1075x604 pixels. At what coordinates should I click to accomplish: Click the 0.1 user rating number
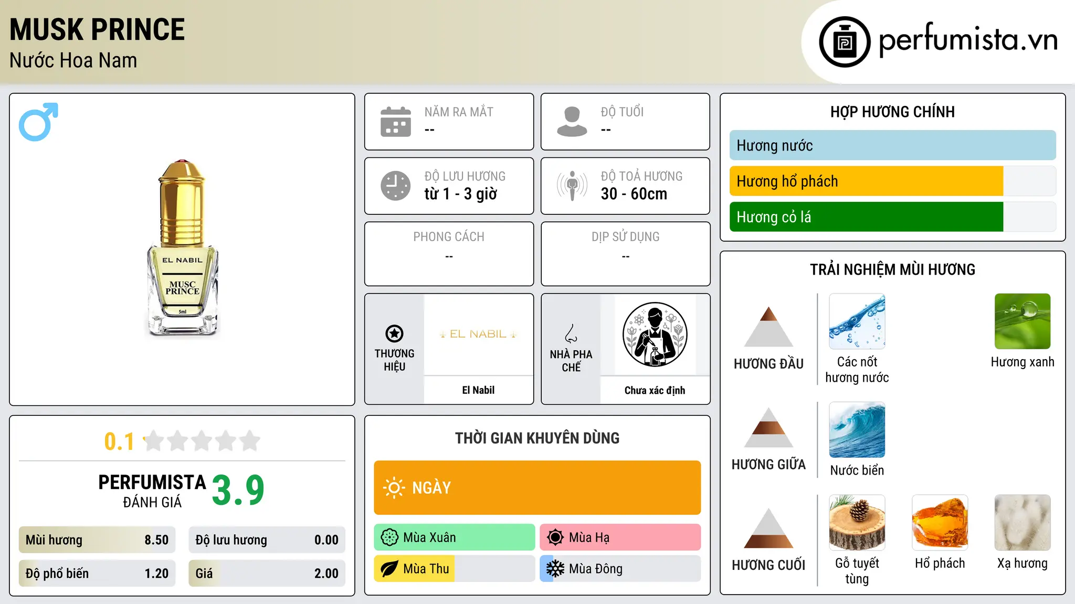[119, 441]
